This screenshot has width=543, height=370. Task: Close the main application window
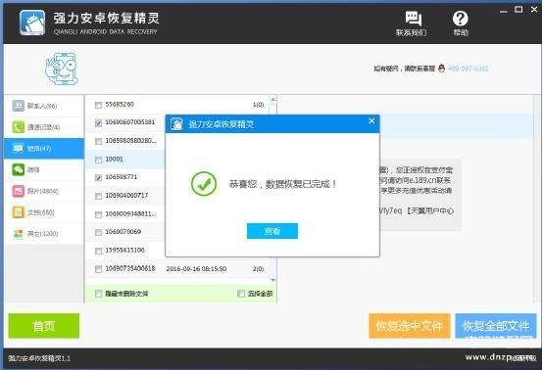pos(534,10)
